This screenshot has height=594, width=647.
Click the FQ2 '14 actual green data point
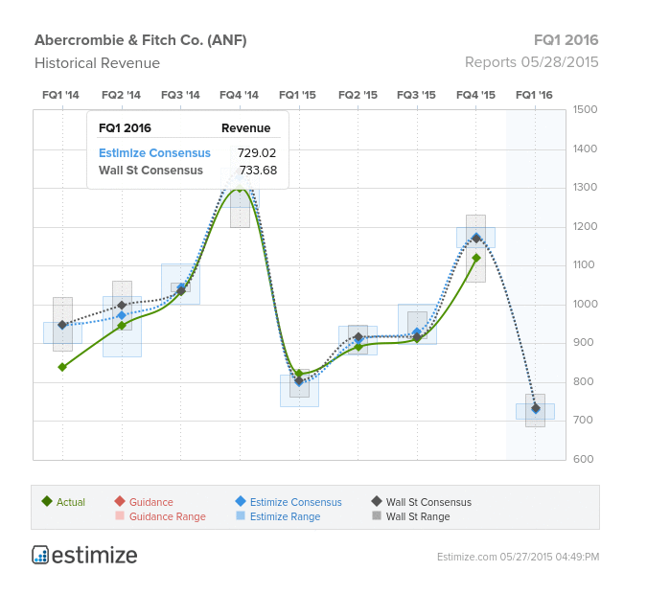click(x=122, y=325)
